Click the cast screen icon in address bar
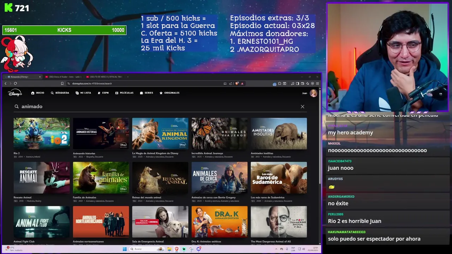Image resolution: width=452 pixels, height=254 pixels. [225, 84]
